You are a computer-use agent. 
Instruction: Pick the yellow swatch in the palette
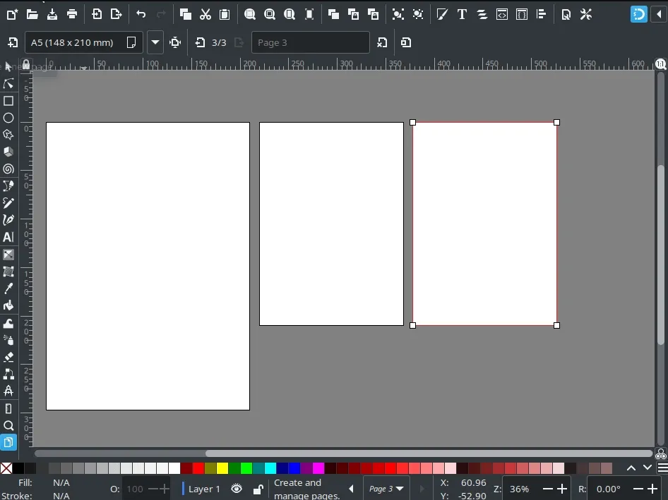click(x=222, y=468)
